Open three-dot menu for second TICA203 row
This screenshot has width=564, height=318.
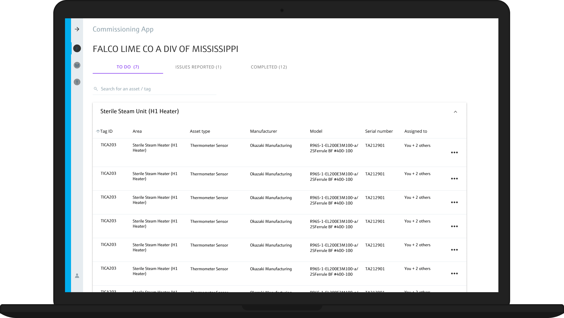[x=454, y=179]
